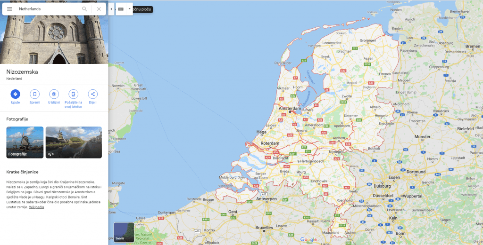
Task: Click Maastricht label on map
Action: pos(331,233)
